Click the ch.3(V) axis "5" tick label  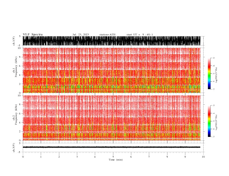[20, 143]
